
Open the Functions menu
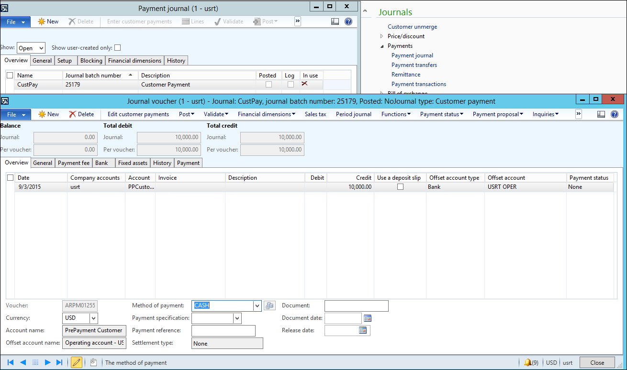point(396,114)
